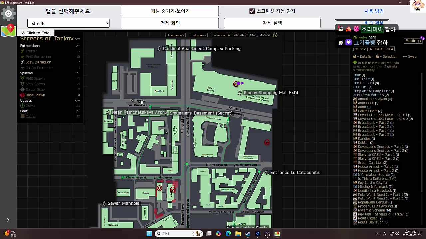Toggle Sniper Scav crosshair icon
The height and width of the screenshot is (239, 426).
[x=23, y=90]
